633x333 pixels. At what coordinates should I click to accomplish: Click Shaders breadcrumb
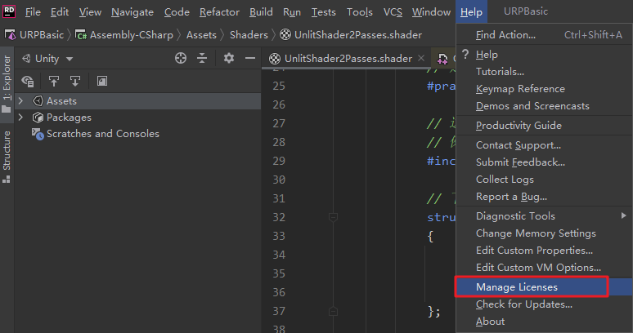pos(249,35)
